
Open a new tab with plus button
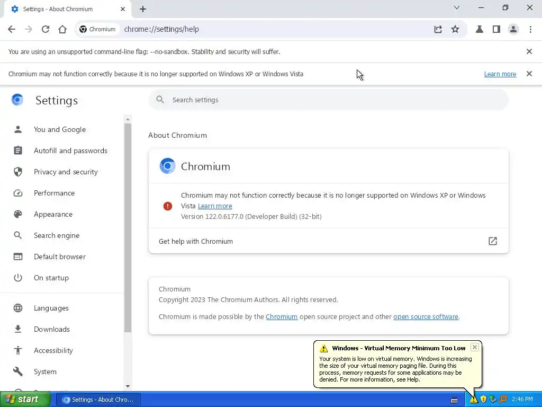[x=143, y=9]
